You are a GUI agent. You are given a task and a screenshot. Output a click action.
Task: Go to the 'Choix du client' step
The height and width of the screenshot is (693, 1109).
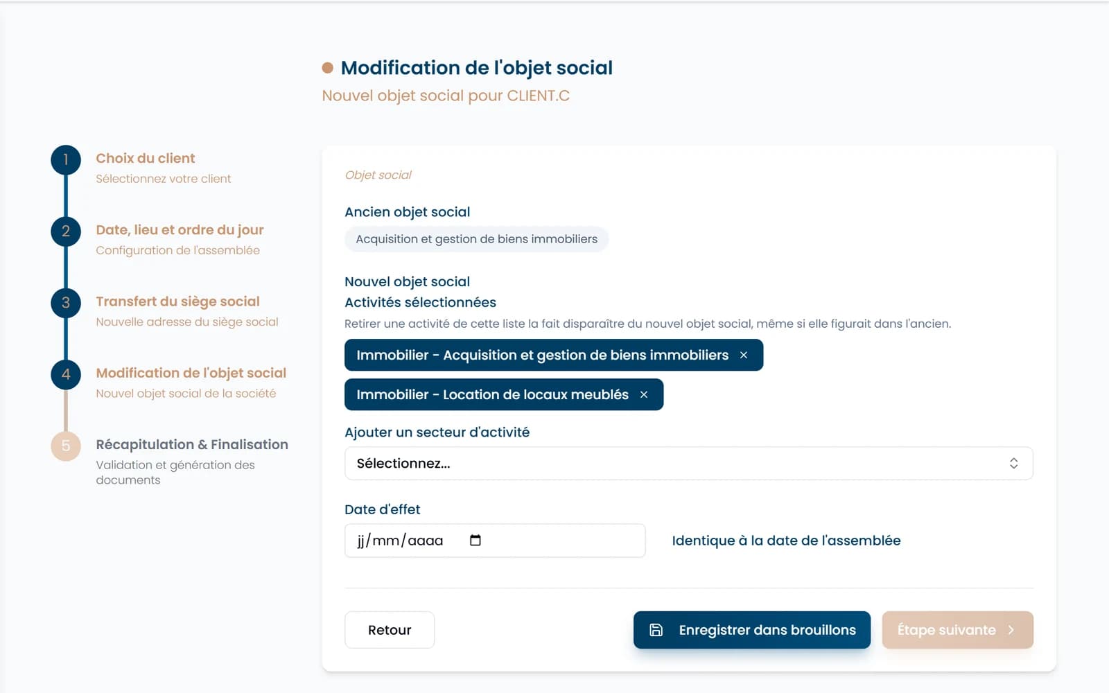[x=146, y=158]
